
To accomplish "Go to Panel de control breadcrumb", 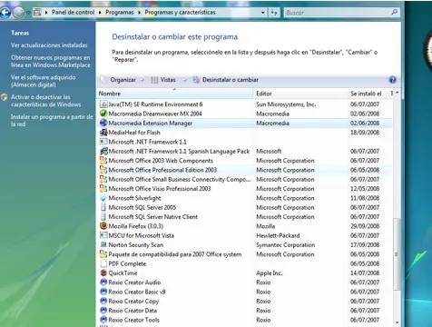I will click(73, 13).
